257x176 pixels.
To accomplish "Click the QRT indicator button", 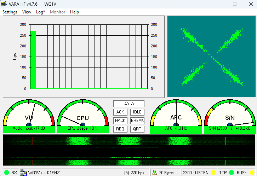I will (x=137, y=129).
